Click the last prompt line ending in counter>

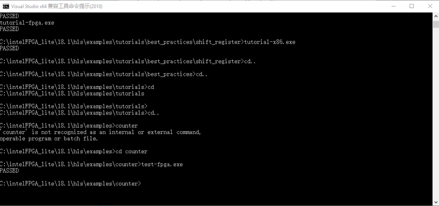tap(70, 183)
